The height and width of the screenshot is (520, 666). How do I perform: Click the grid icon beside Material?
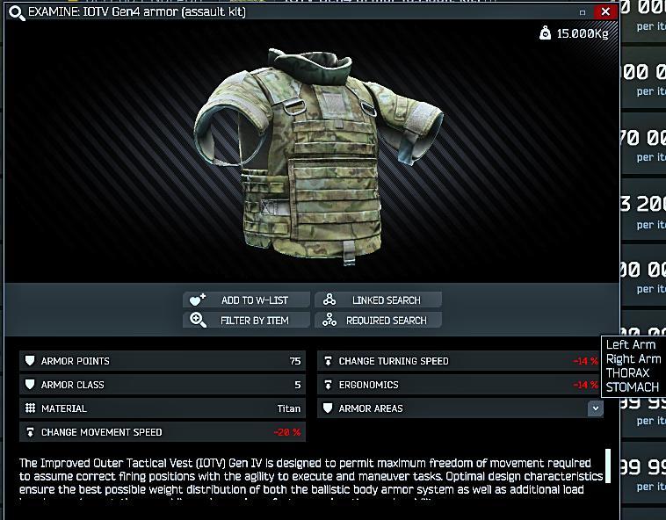30,408
